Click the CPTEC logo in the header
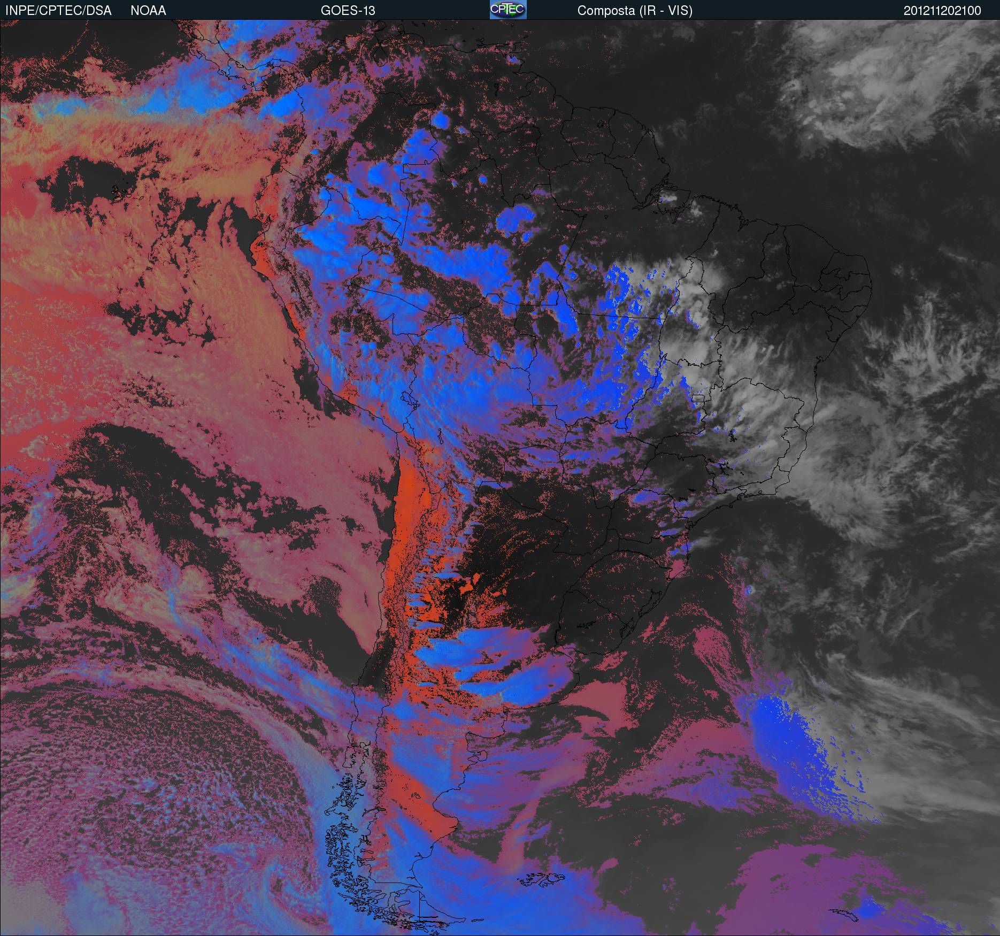 point(508,10)
